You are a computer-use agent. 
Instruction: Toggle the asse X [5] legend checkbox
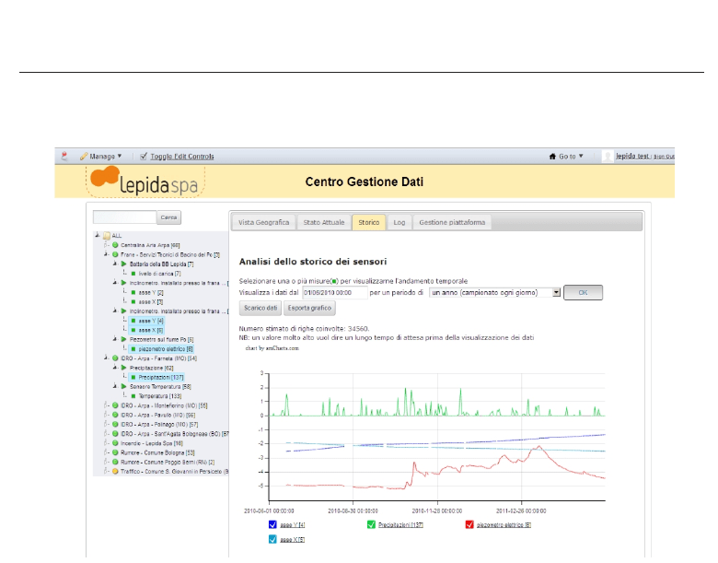(x=272, y=539)
